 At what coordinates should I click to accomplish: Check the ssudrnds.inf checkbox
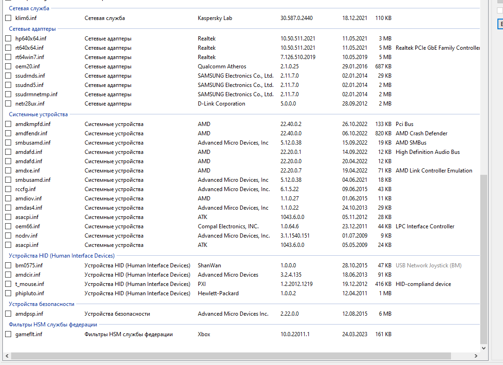8,75
